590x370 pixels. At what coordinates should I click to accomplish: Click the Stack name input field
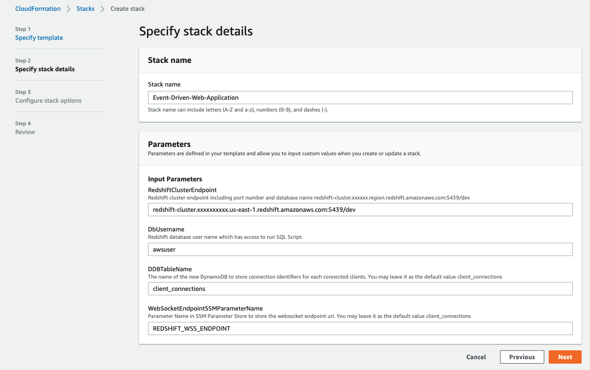tap(360, 97)
